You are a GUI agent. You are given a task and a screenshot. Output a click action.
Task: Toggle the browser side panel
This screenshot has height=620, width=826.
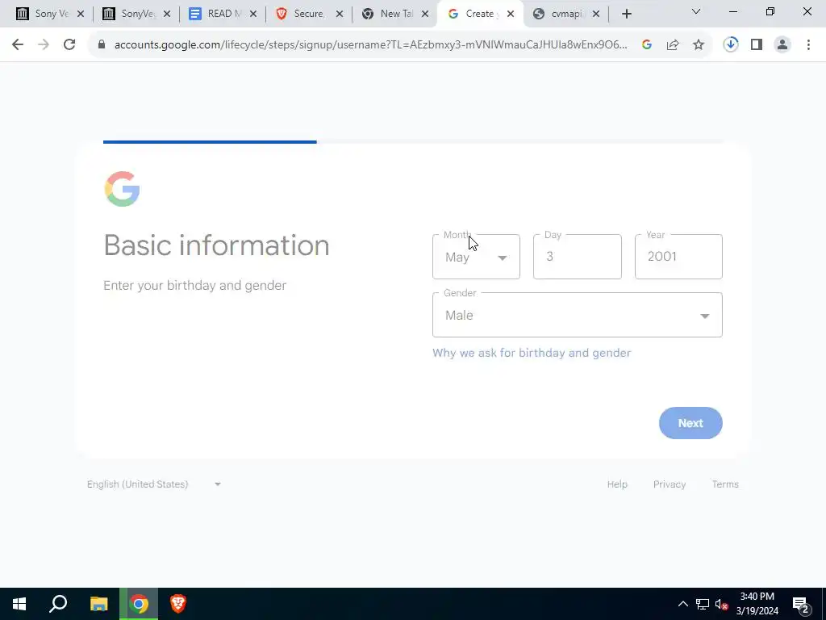pos(757,45)
